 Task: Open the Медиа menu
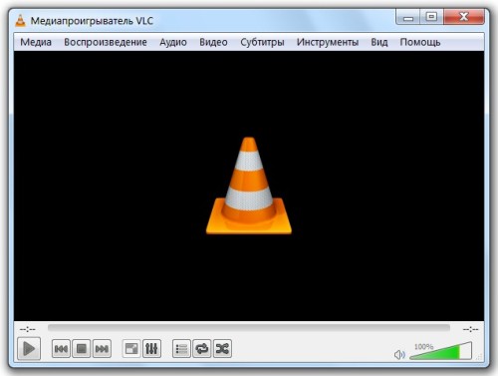pyautogui.click(x=36, y=42)
